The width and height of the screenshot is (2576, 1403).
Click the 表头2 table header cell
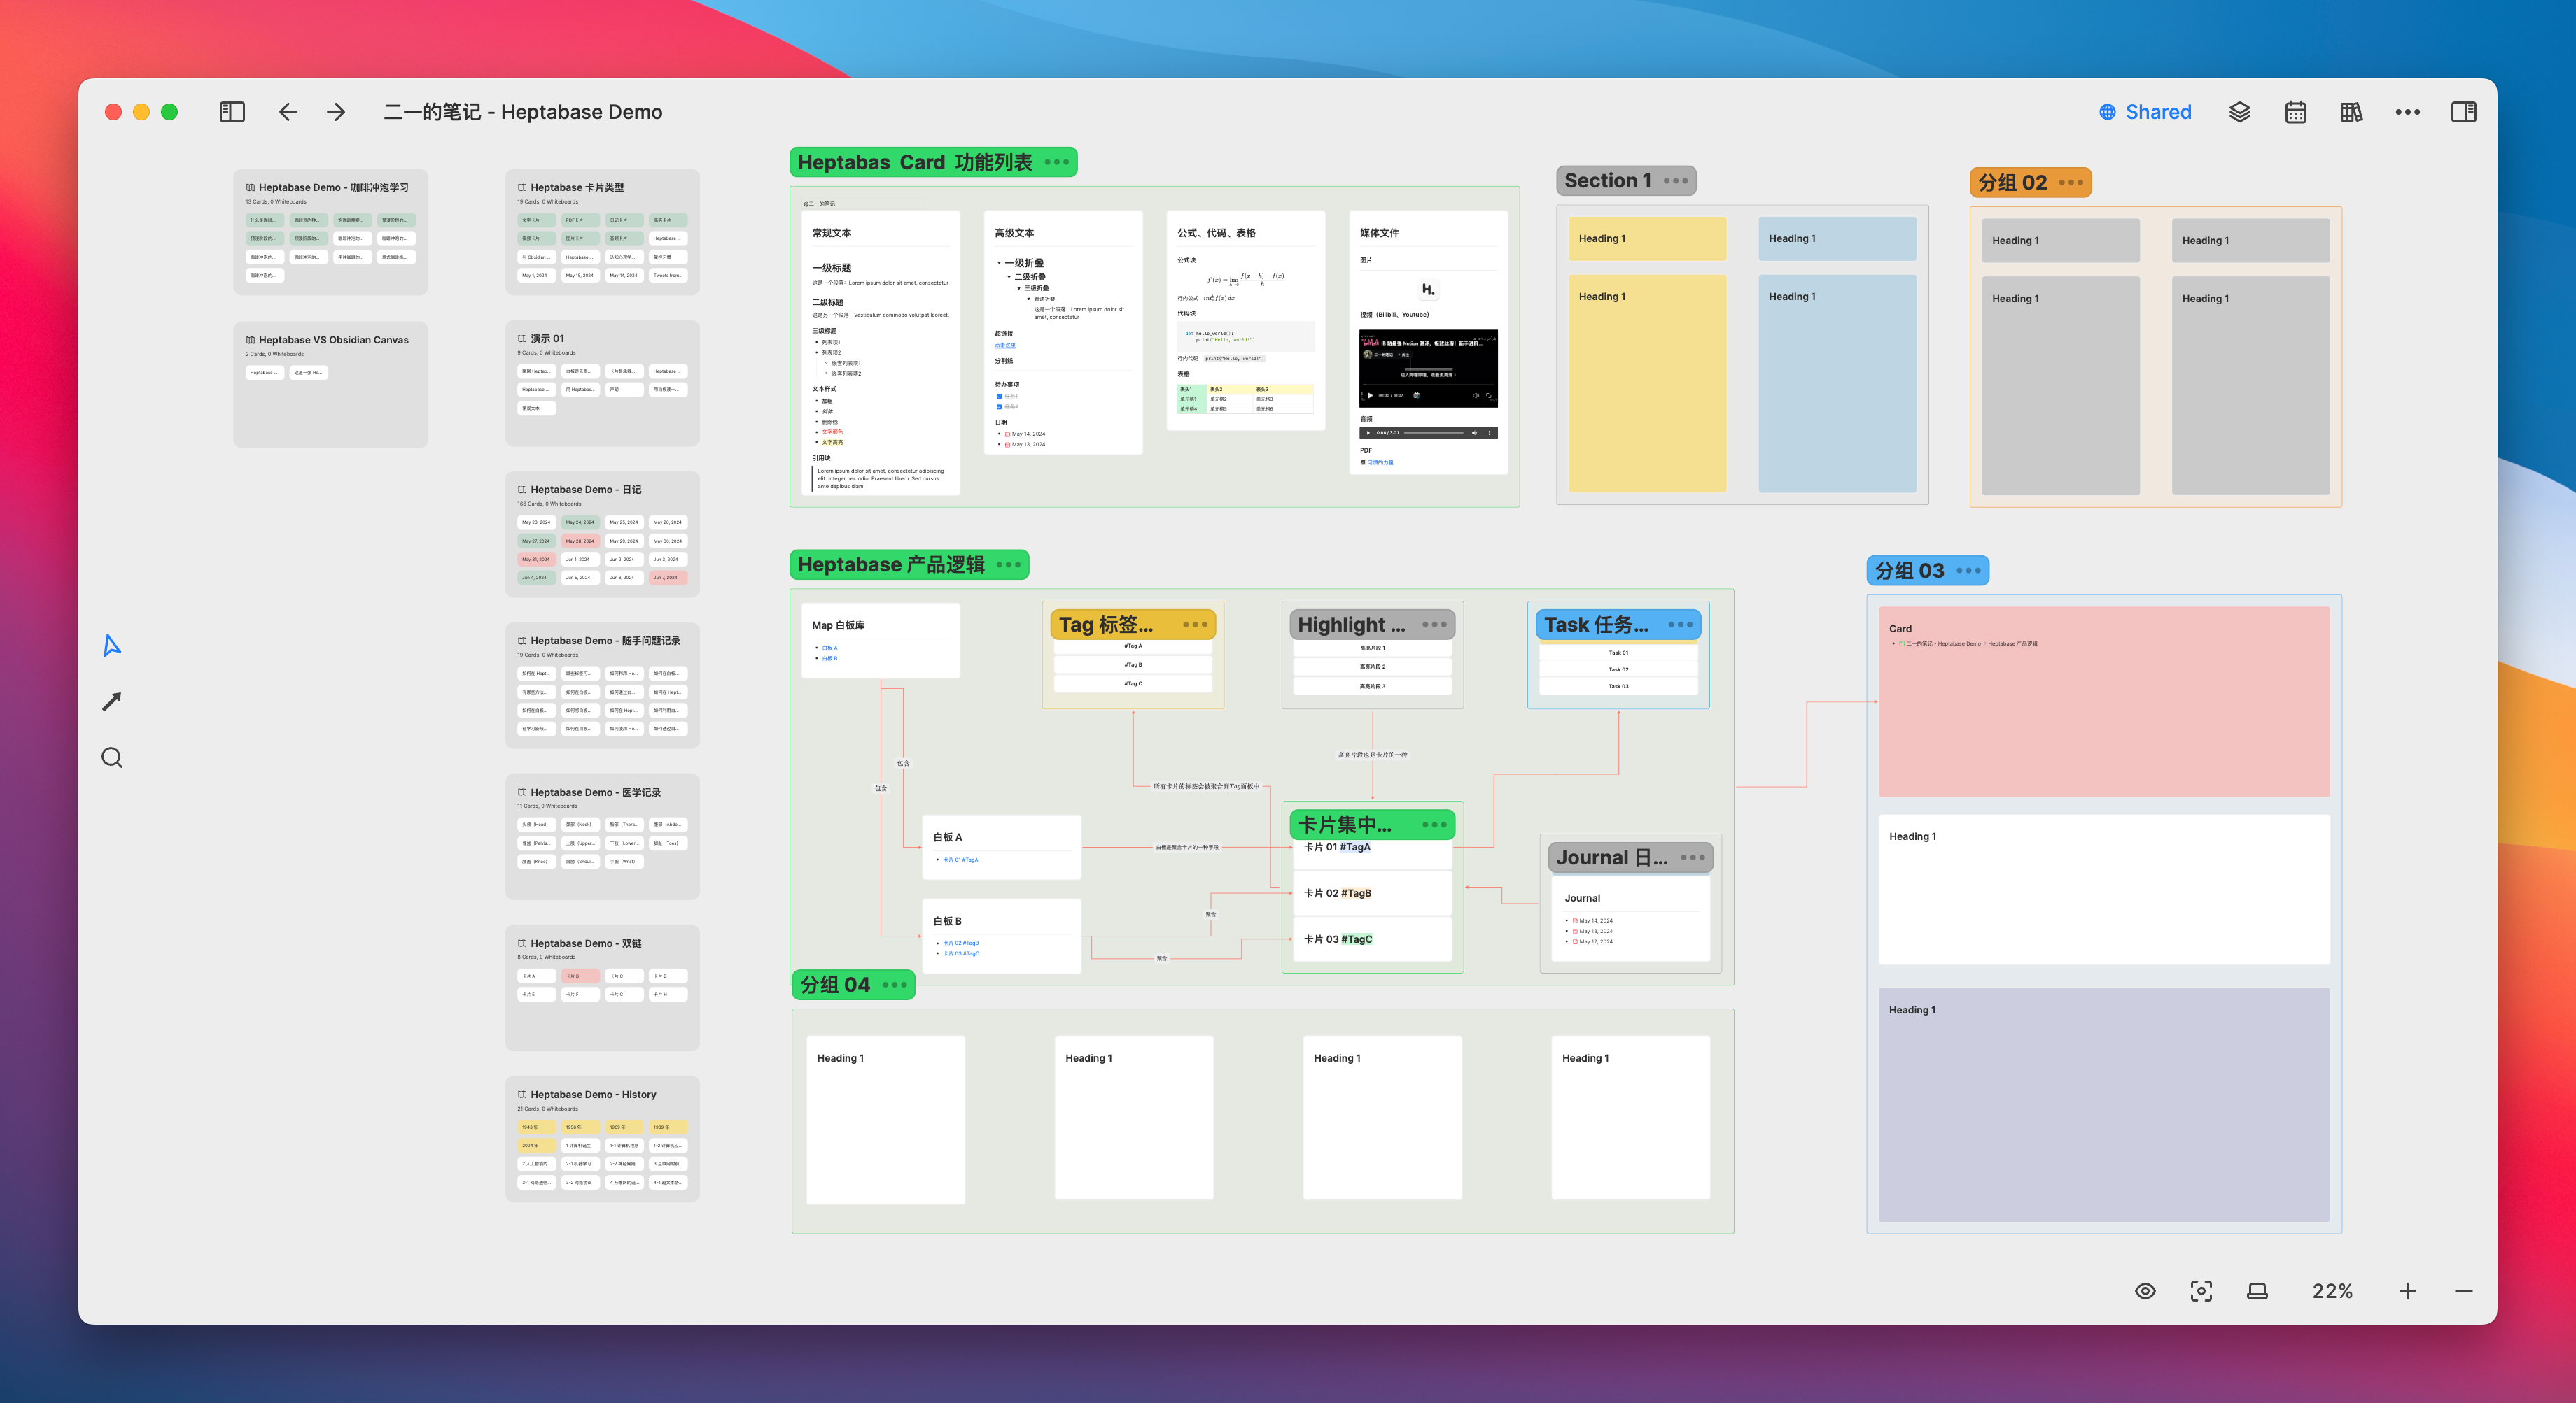click(x=1229, y=389)
